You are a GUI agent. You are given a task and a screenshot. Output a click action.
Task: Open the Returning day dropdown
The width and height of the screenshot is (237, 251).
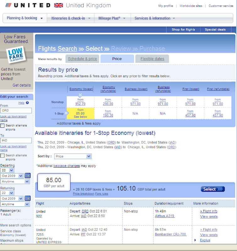[x=7, y=193]
